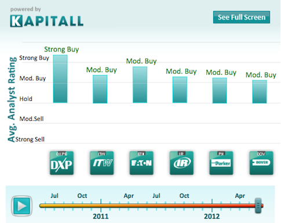281x223 pixels.
Task: Click the Eaton rating bar
Action: [140, 85]
